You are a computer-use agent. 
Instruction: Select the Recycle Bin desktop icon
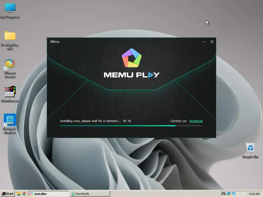pos(250,150)
